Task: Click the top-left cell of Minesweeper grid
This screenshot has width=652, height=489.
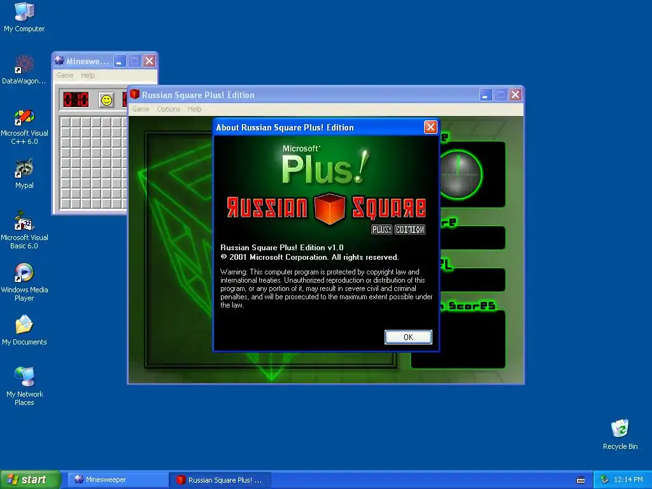Action: click(x=66, y=122)
